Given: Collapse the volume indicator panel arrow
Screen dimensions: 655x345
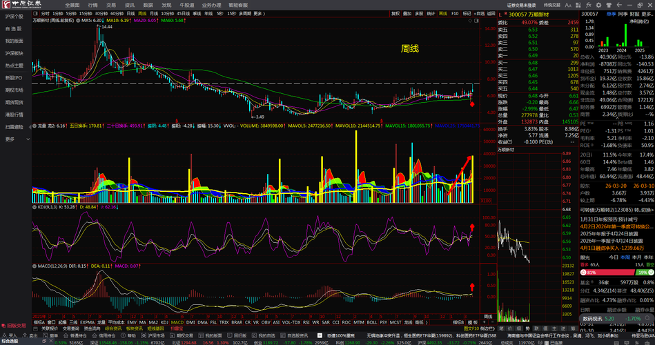Looking at the screenshot, I should (35, 126).
